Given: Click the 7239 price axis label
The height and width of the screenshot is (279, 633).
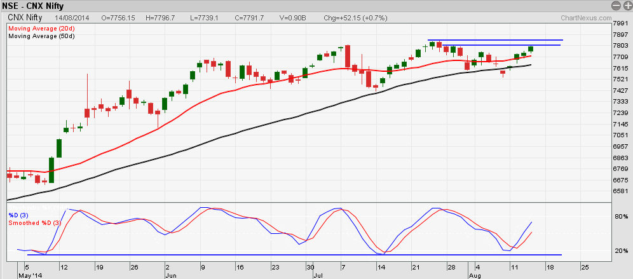Looking at the screenshot, I should pos(620,113).
